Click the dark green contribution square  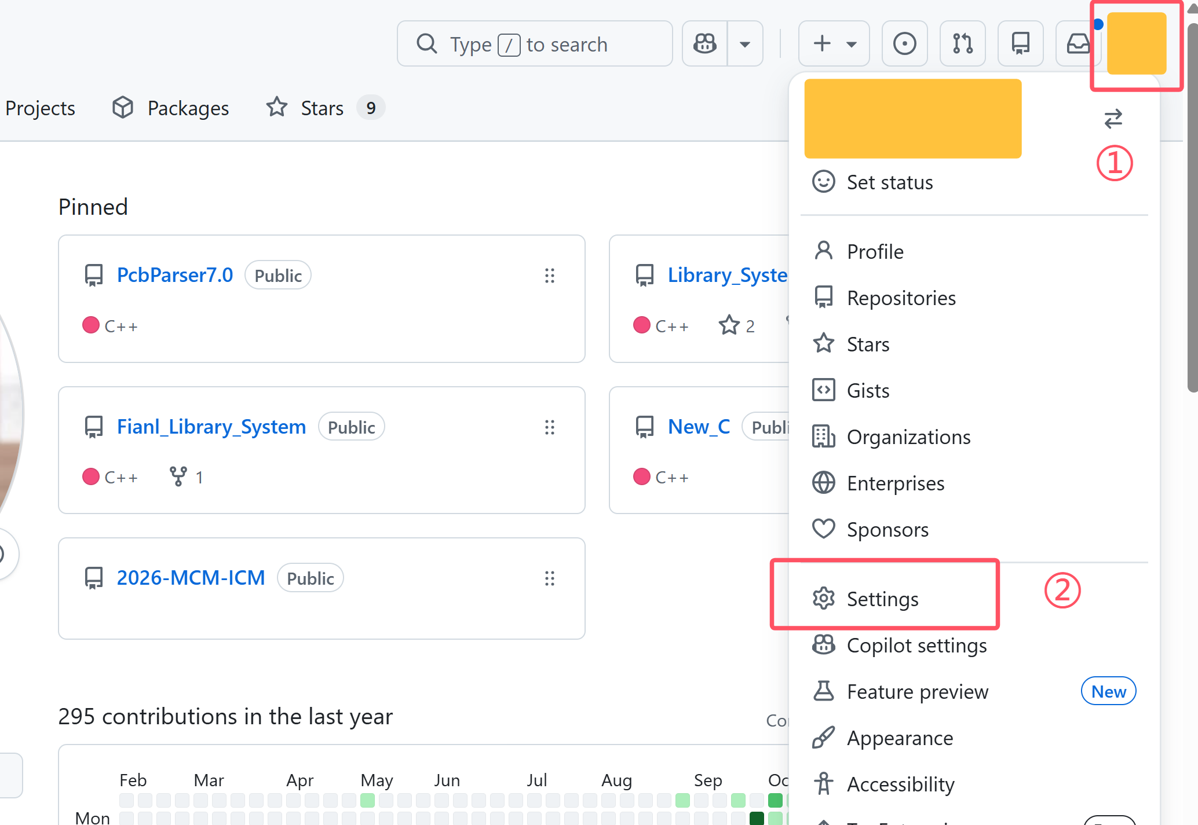757,817
